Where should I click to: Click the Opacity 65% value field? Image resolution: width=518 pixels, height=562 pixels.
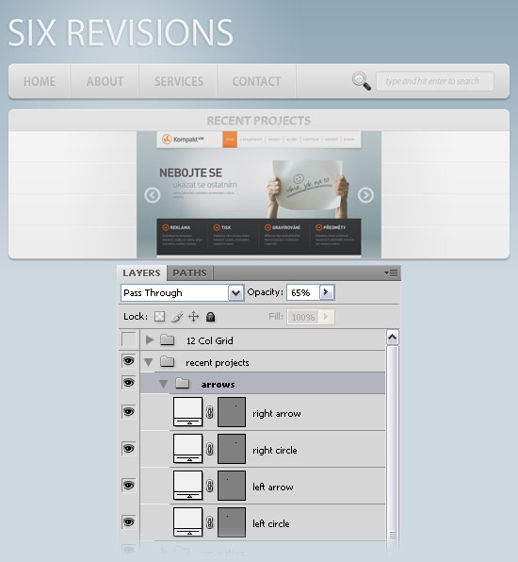point(303,292)
